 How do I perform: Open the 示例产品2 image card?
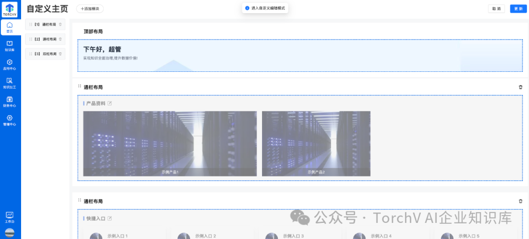click(316, 143)
